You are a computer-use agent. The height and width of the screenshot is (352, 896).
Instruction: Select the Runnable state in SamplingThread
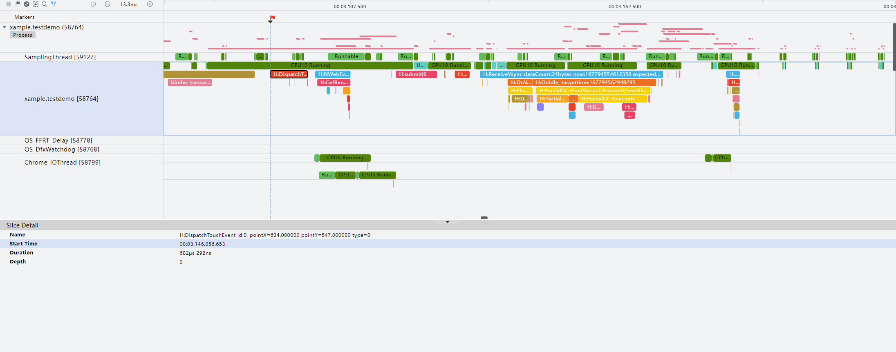pyautogui.click(x=346, y=57)
